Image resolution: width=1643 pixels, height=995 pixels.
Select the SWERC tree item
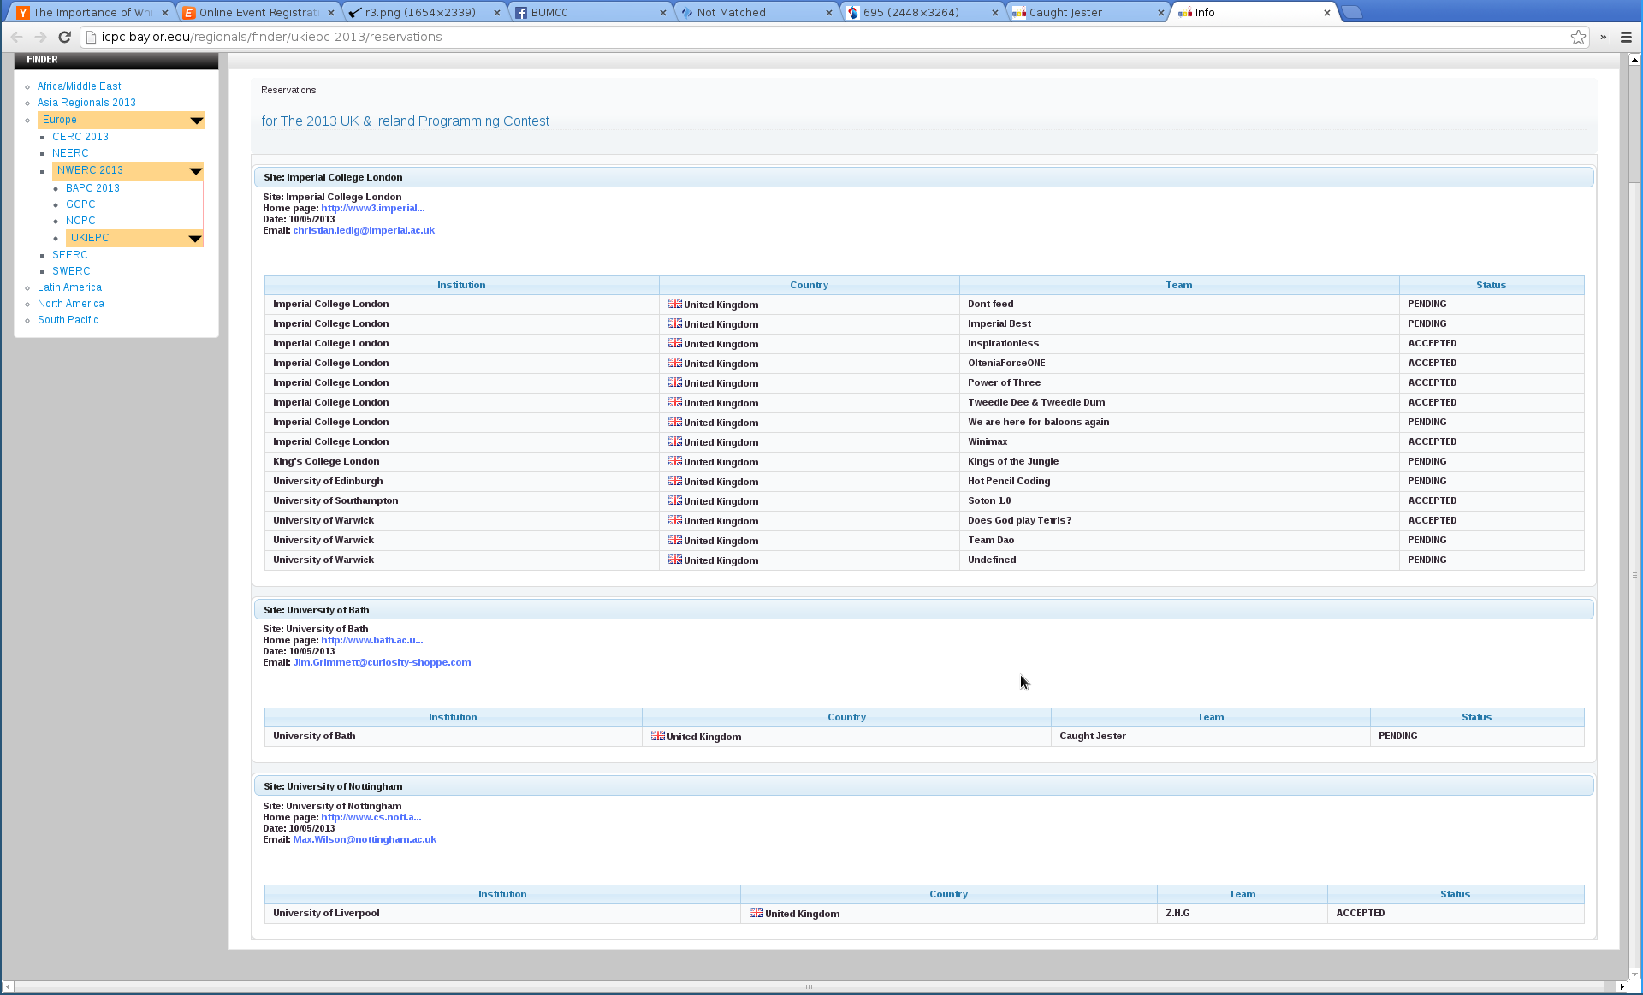(71, 271)
